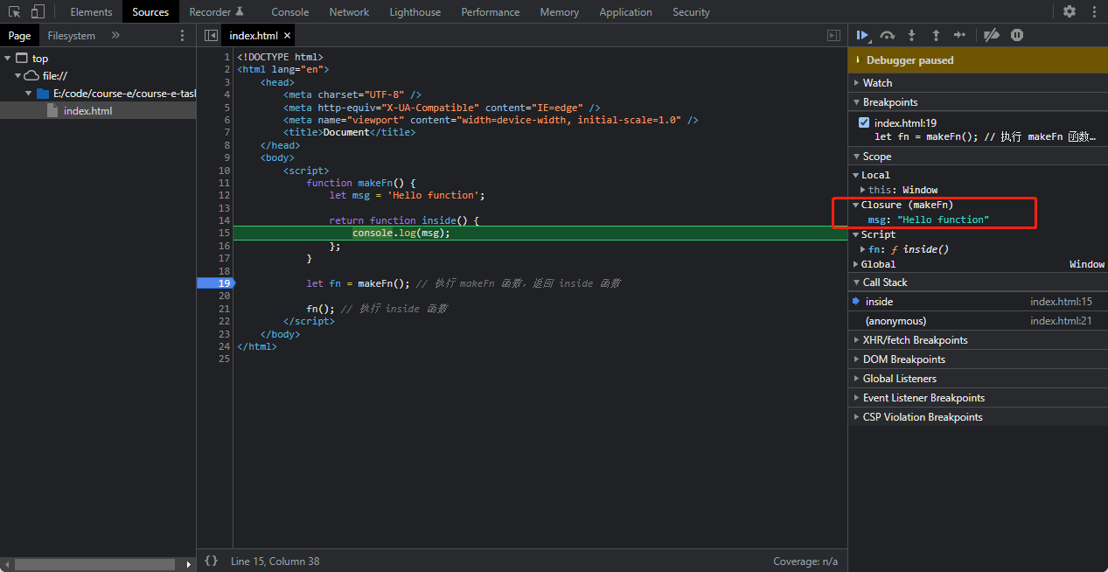The width and height of the screenshot is (1108, 572).
Task: Open navigator pane more options menu
Action: (x=182, y=35)
